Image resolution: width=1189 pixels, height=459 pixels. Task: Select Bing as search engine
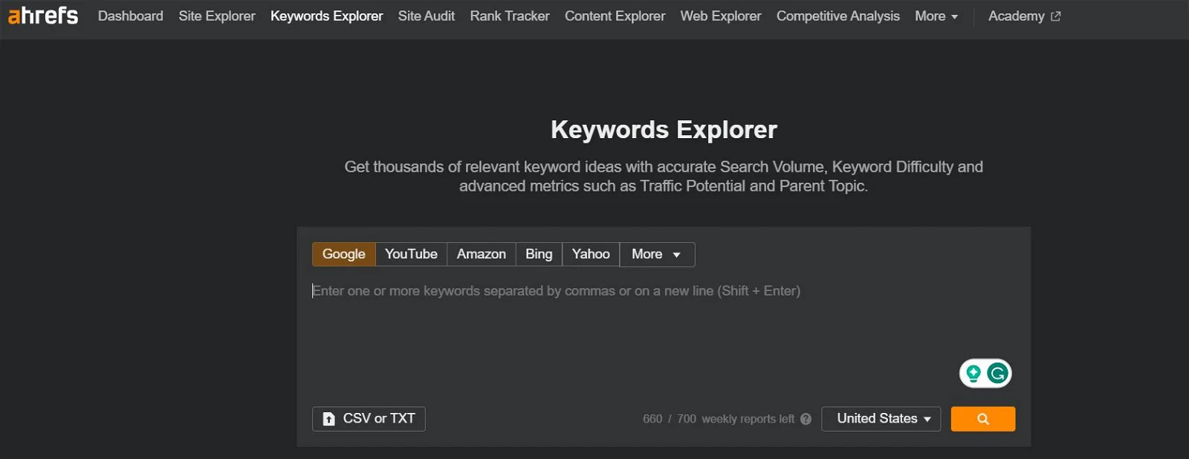539,254
